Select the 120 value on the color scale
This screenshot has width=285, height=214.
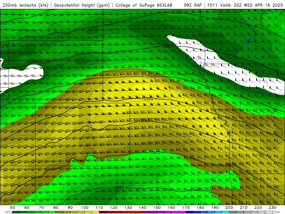coord(114,208)
